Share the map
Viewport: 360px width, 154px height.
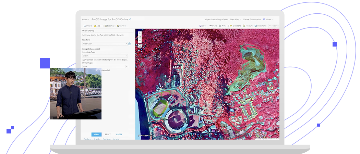pyautogui.click(x=213, y=26)
